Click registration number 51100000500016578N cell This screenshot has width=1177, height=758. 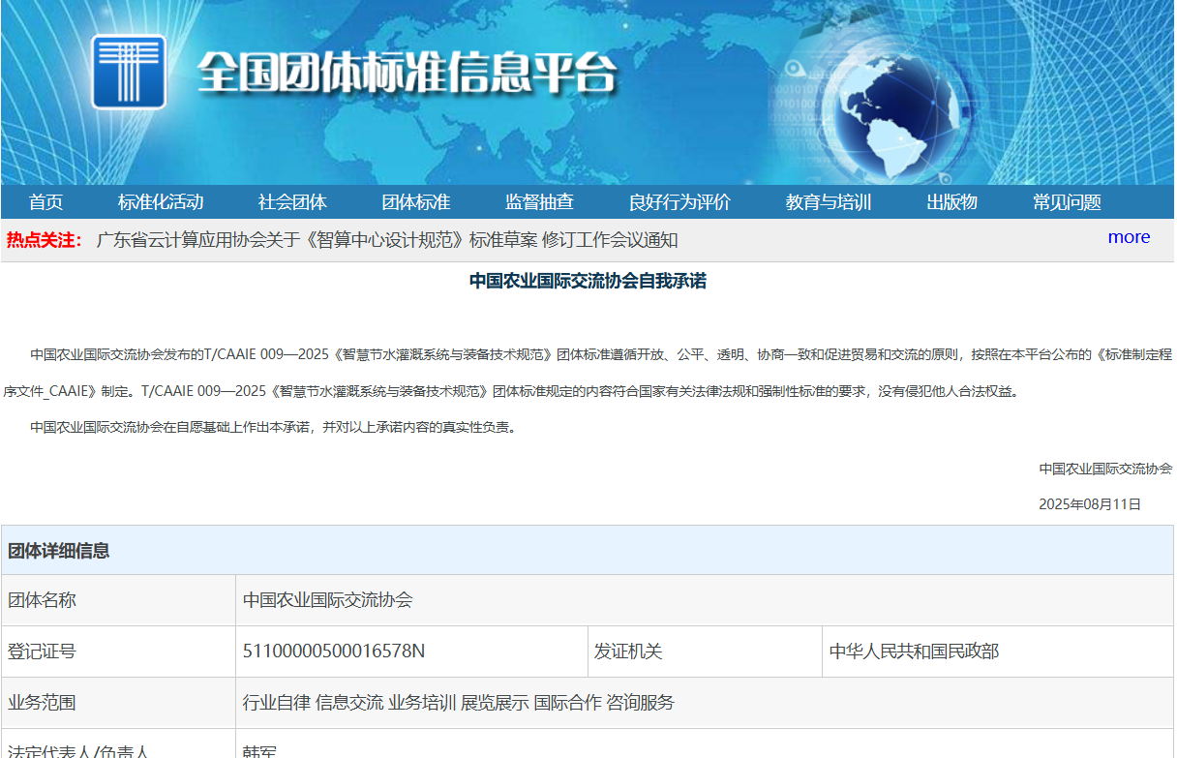tap(334, 652)
